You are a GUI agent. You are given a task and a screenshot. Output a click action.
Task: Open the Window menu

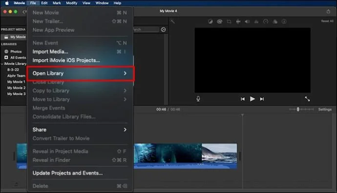pyautogui.click(x=102, y=3)
